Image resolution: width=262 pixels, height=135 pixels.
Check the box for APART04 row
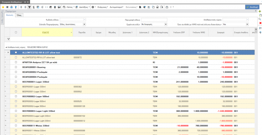(16, 62)
